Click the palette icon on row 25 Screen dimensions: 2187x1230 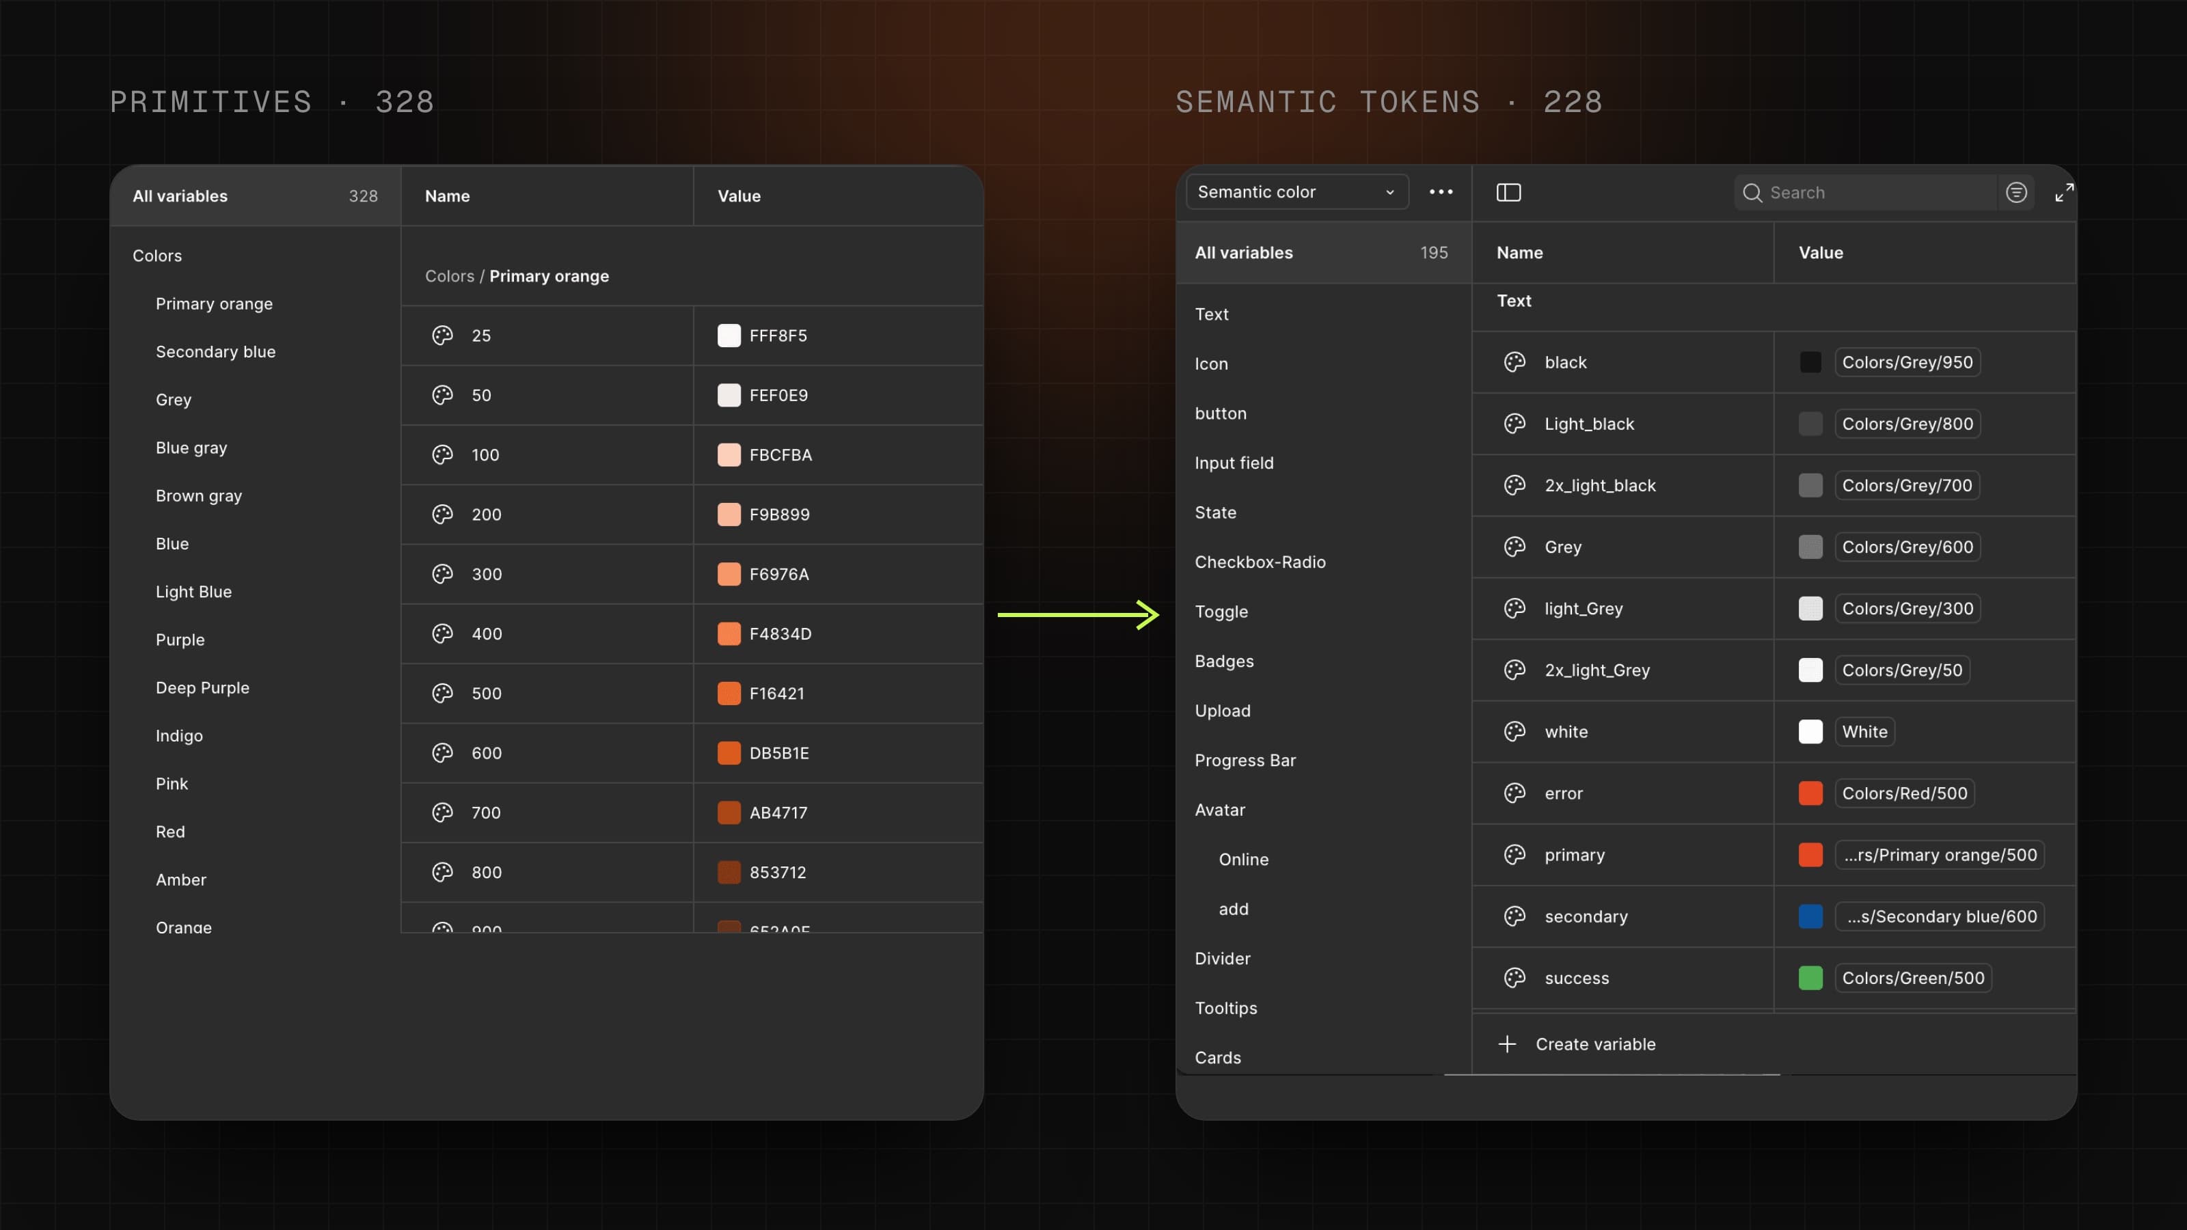point(442,336)
